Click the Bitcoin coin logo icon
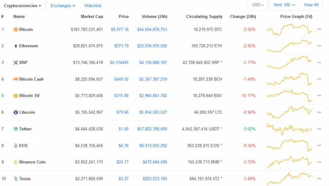The height and width of the screenshot is (186, 329). coord(16,29)
